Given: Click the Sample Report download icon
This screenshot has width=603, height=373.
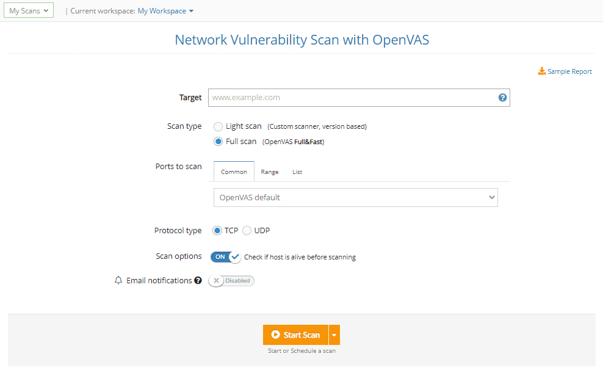Looking at the screenshot, I should coord(541,71).
